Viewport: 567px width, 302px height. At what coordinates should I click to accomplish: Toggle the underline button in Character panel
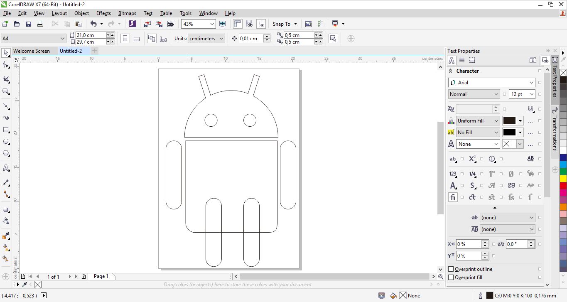pos(530,109)
